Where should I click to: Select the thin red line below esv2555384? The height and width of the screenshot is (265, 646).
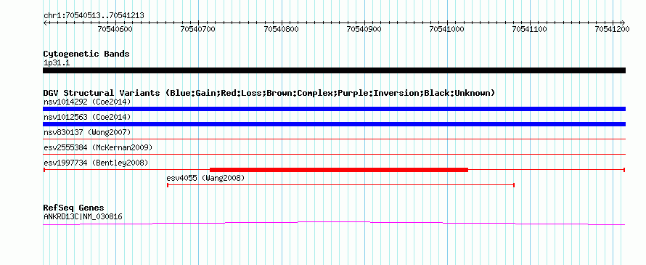[x=334, y=155]
